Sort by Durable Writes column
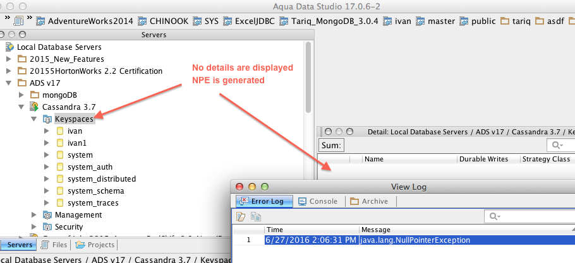This screenshot has height=263, width=575. click(488, 159)
